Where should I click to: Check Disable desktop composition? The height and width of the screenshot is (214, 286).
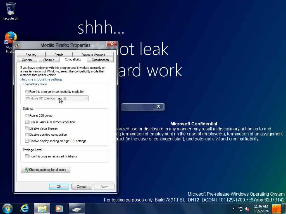27,135
